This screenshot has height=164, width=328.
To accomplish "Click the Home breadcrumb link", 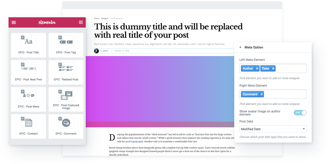I will 96,19.
